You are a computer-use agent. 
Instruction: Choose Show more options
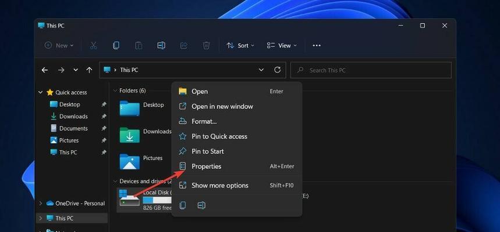[x=236, y=186]
